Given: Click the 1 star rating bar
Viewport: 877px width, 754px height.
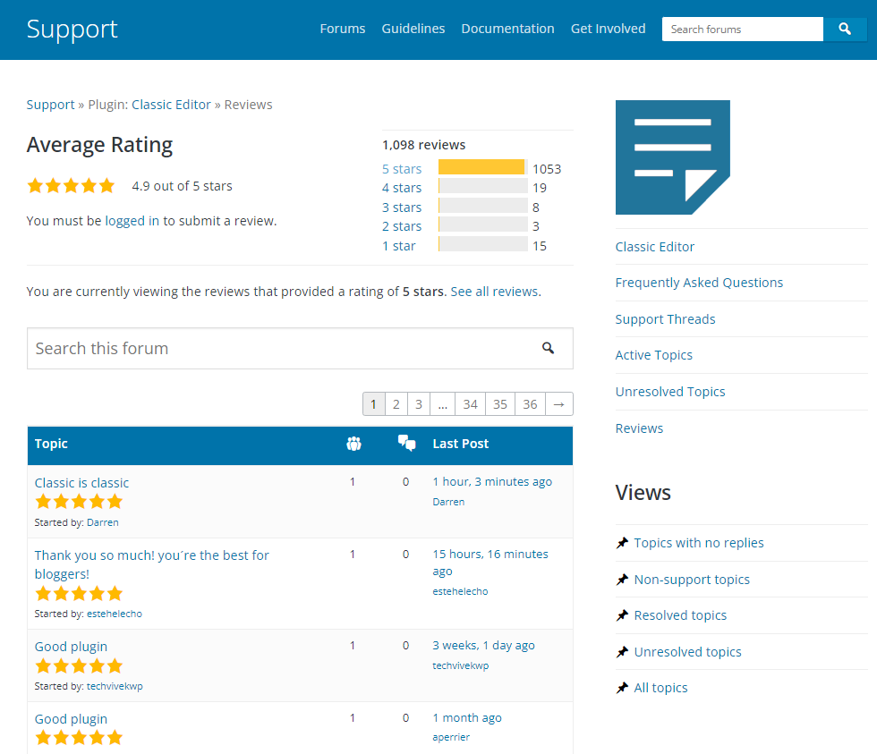Looking at the screenshot, I should tap(482, 244).
